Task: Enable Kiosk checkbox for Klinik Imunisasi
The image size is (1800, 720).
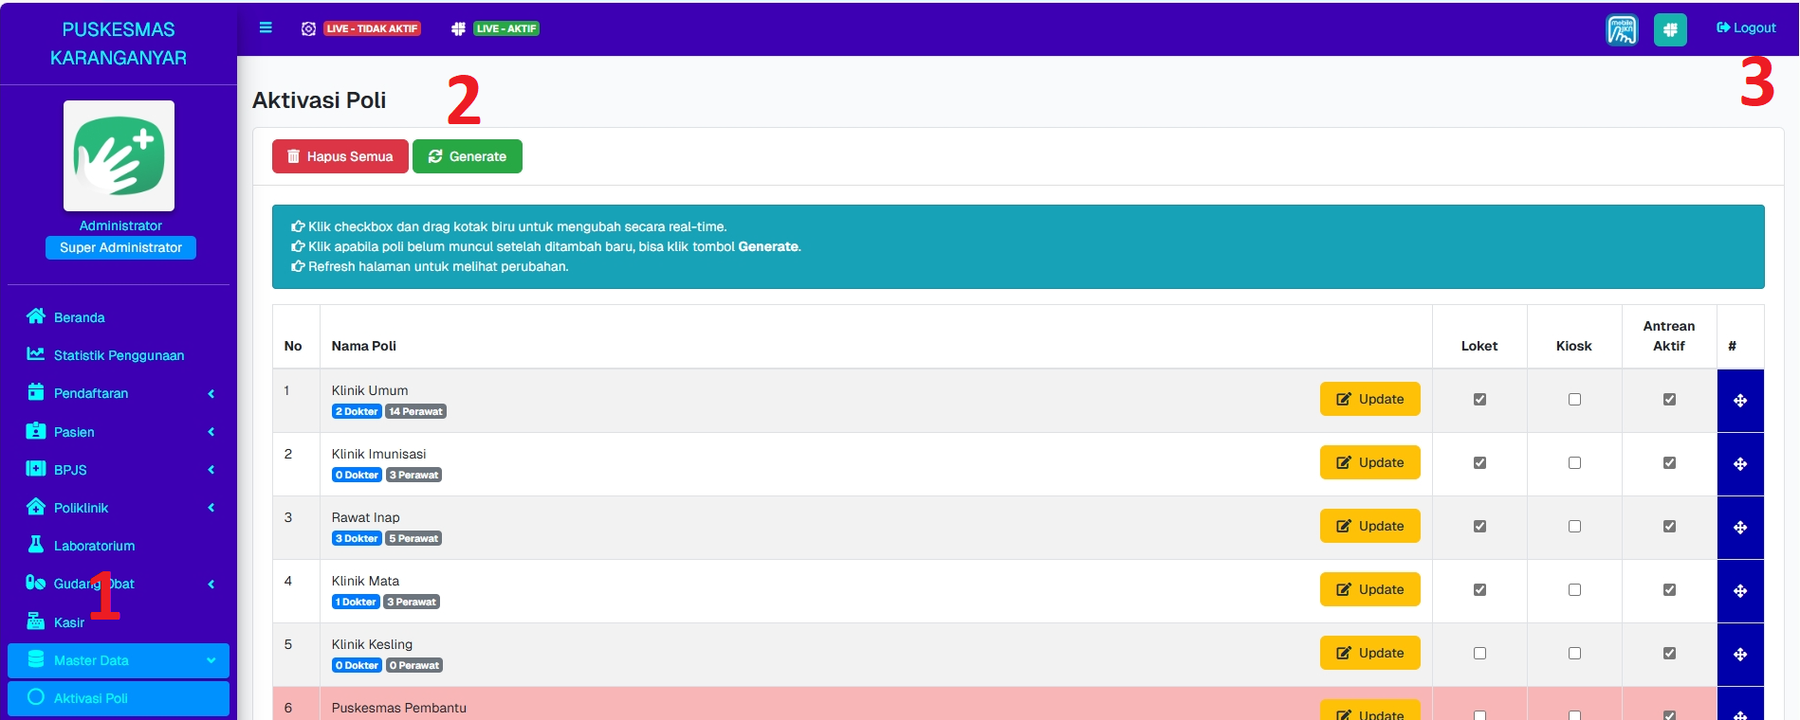Action: point(1574,463)
